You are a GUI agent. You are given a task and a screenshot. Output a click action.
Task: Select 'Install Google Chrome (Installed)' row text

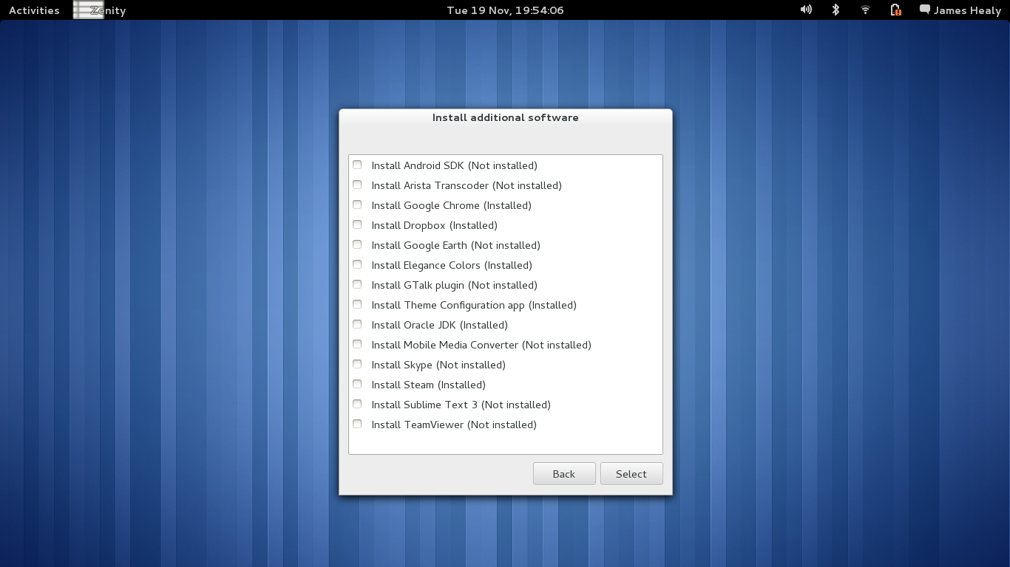[x=451, y=205]
